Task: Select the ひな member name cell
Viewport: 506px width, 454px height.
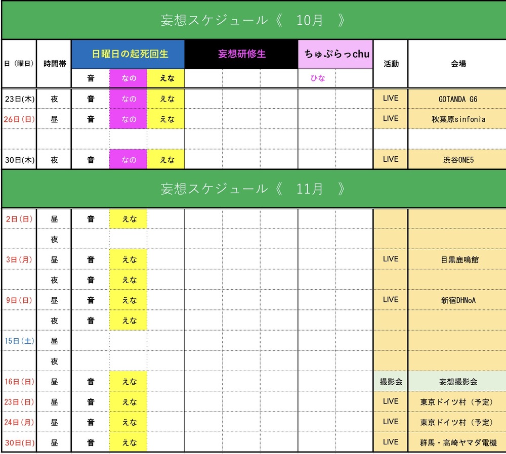Action: (x=317, y=78)
